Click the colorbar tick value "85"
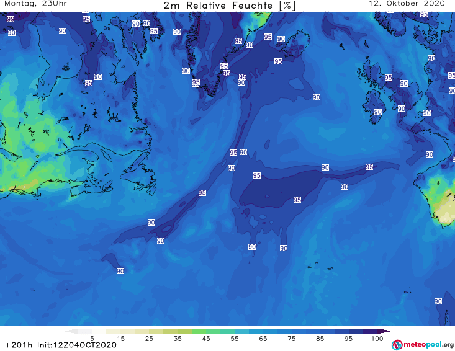455x351 pixels. [320, 338]
